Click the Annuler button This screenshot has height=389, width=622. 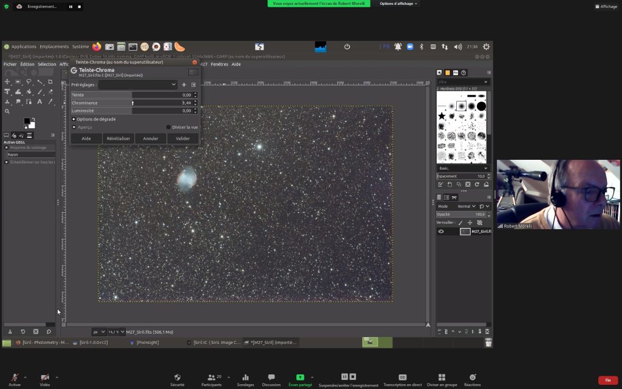(x=151, y=139)
